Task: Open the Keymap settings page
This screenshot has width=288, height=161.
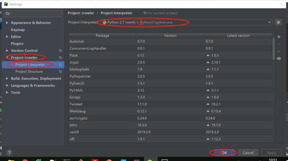Action: click(18, 30)
